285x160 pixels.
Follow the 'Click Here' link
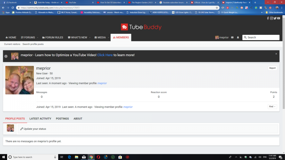[x=105, y=55]
